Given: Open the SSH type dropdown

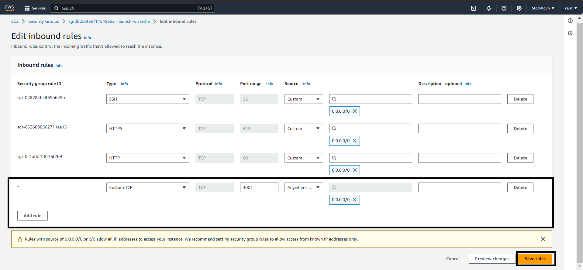Looking at the screenshot, I should pyautogui.click(x=148, y=99).
